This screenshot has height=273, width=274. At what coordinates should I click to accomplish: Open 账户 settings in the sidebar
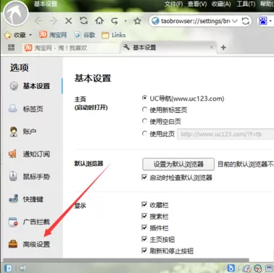click(23, 132)
